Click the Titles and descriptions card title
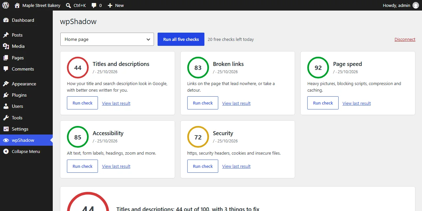This screenshot has width=422, height=211. 121,64
